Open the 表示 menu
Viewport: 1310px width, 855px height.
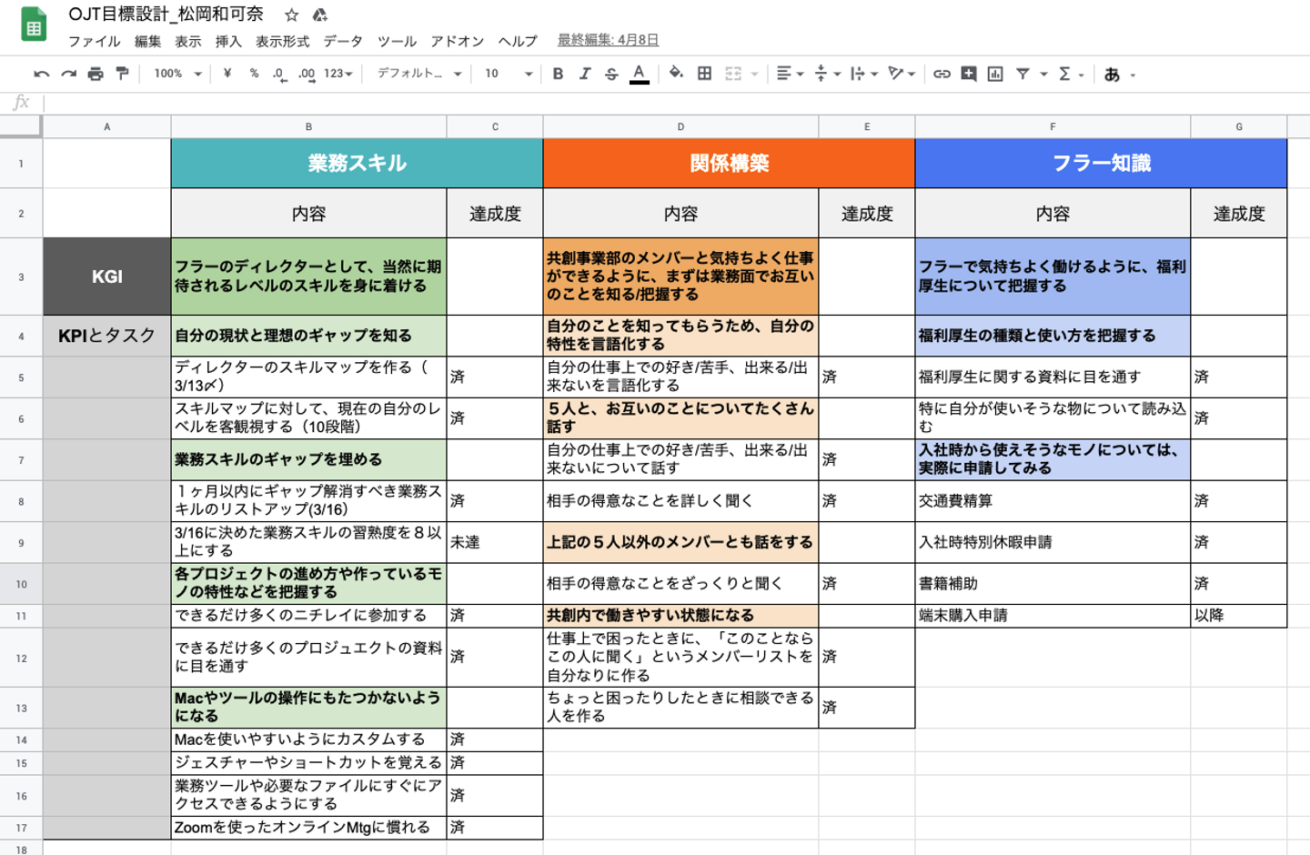188,41
